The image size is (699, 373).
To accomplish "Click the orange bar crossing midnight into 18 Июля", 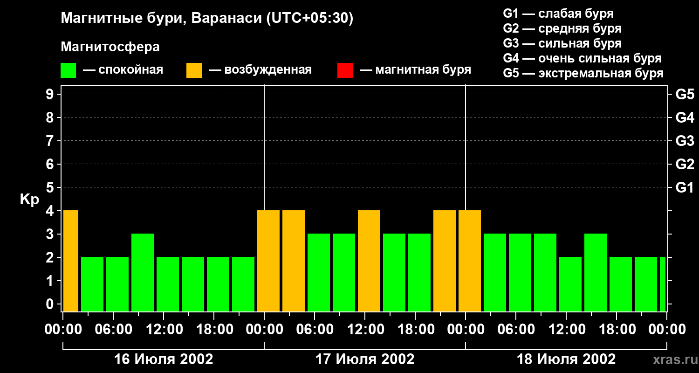I will (470, 261).
